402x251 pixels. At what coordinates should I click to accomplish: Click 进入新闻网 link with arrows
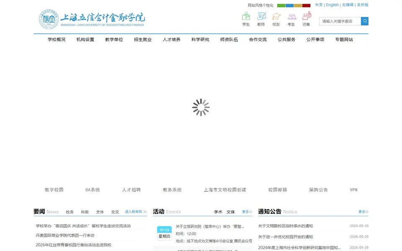pos(136,212)
